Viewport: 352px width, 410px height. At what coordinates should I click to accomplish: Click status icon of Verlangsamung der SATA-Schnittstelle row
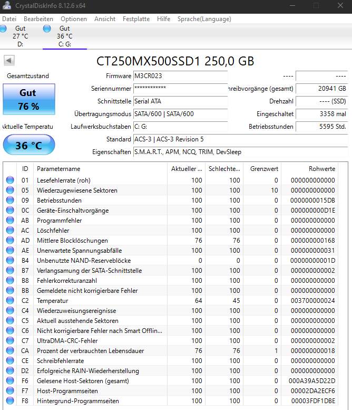coord(10,270)
